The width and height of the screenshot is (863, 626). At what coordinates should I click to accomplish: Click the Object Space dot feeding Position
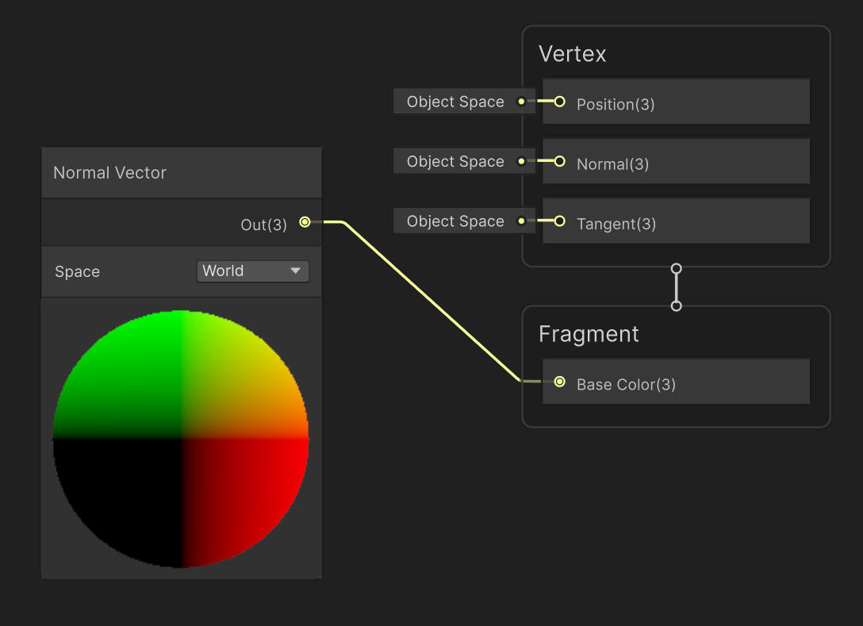(521, 102)
